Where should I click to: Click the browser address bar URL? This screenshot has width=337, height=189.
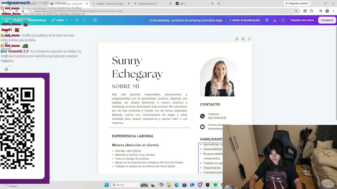[x=78, y=11]
